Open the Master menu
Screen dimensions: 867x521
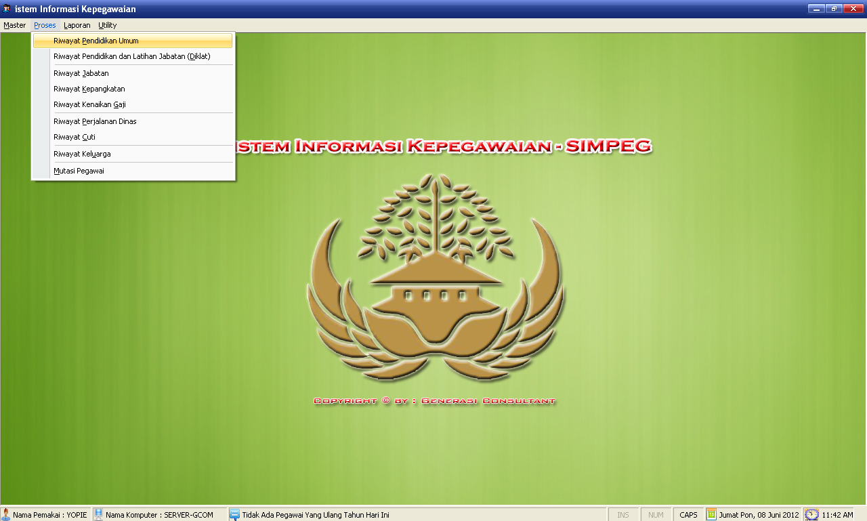(14, 25)
